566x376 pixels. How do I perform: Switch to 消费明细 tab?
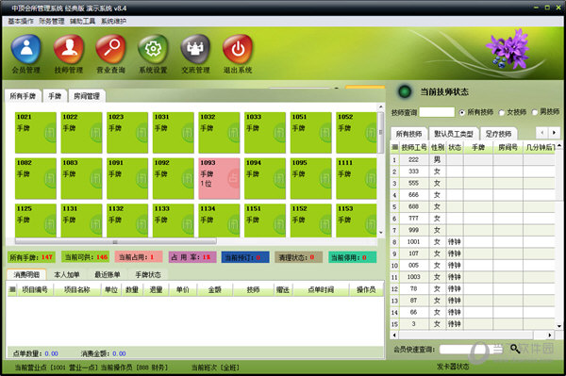click(x=26, y=275)
